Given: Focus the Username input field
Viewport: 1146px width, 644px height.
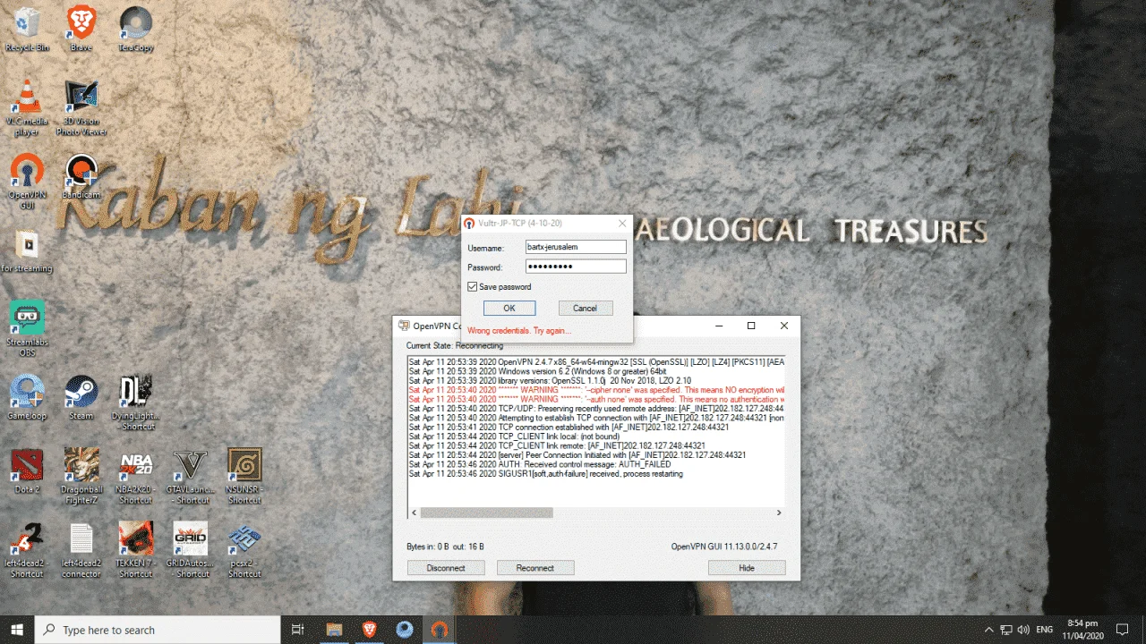Looking at the screenshot, I should tap(576, 248).
